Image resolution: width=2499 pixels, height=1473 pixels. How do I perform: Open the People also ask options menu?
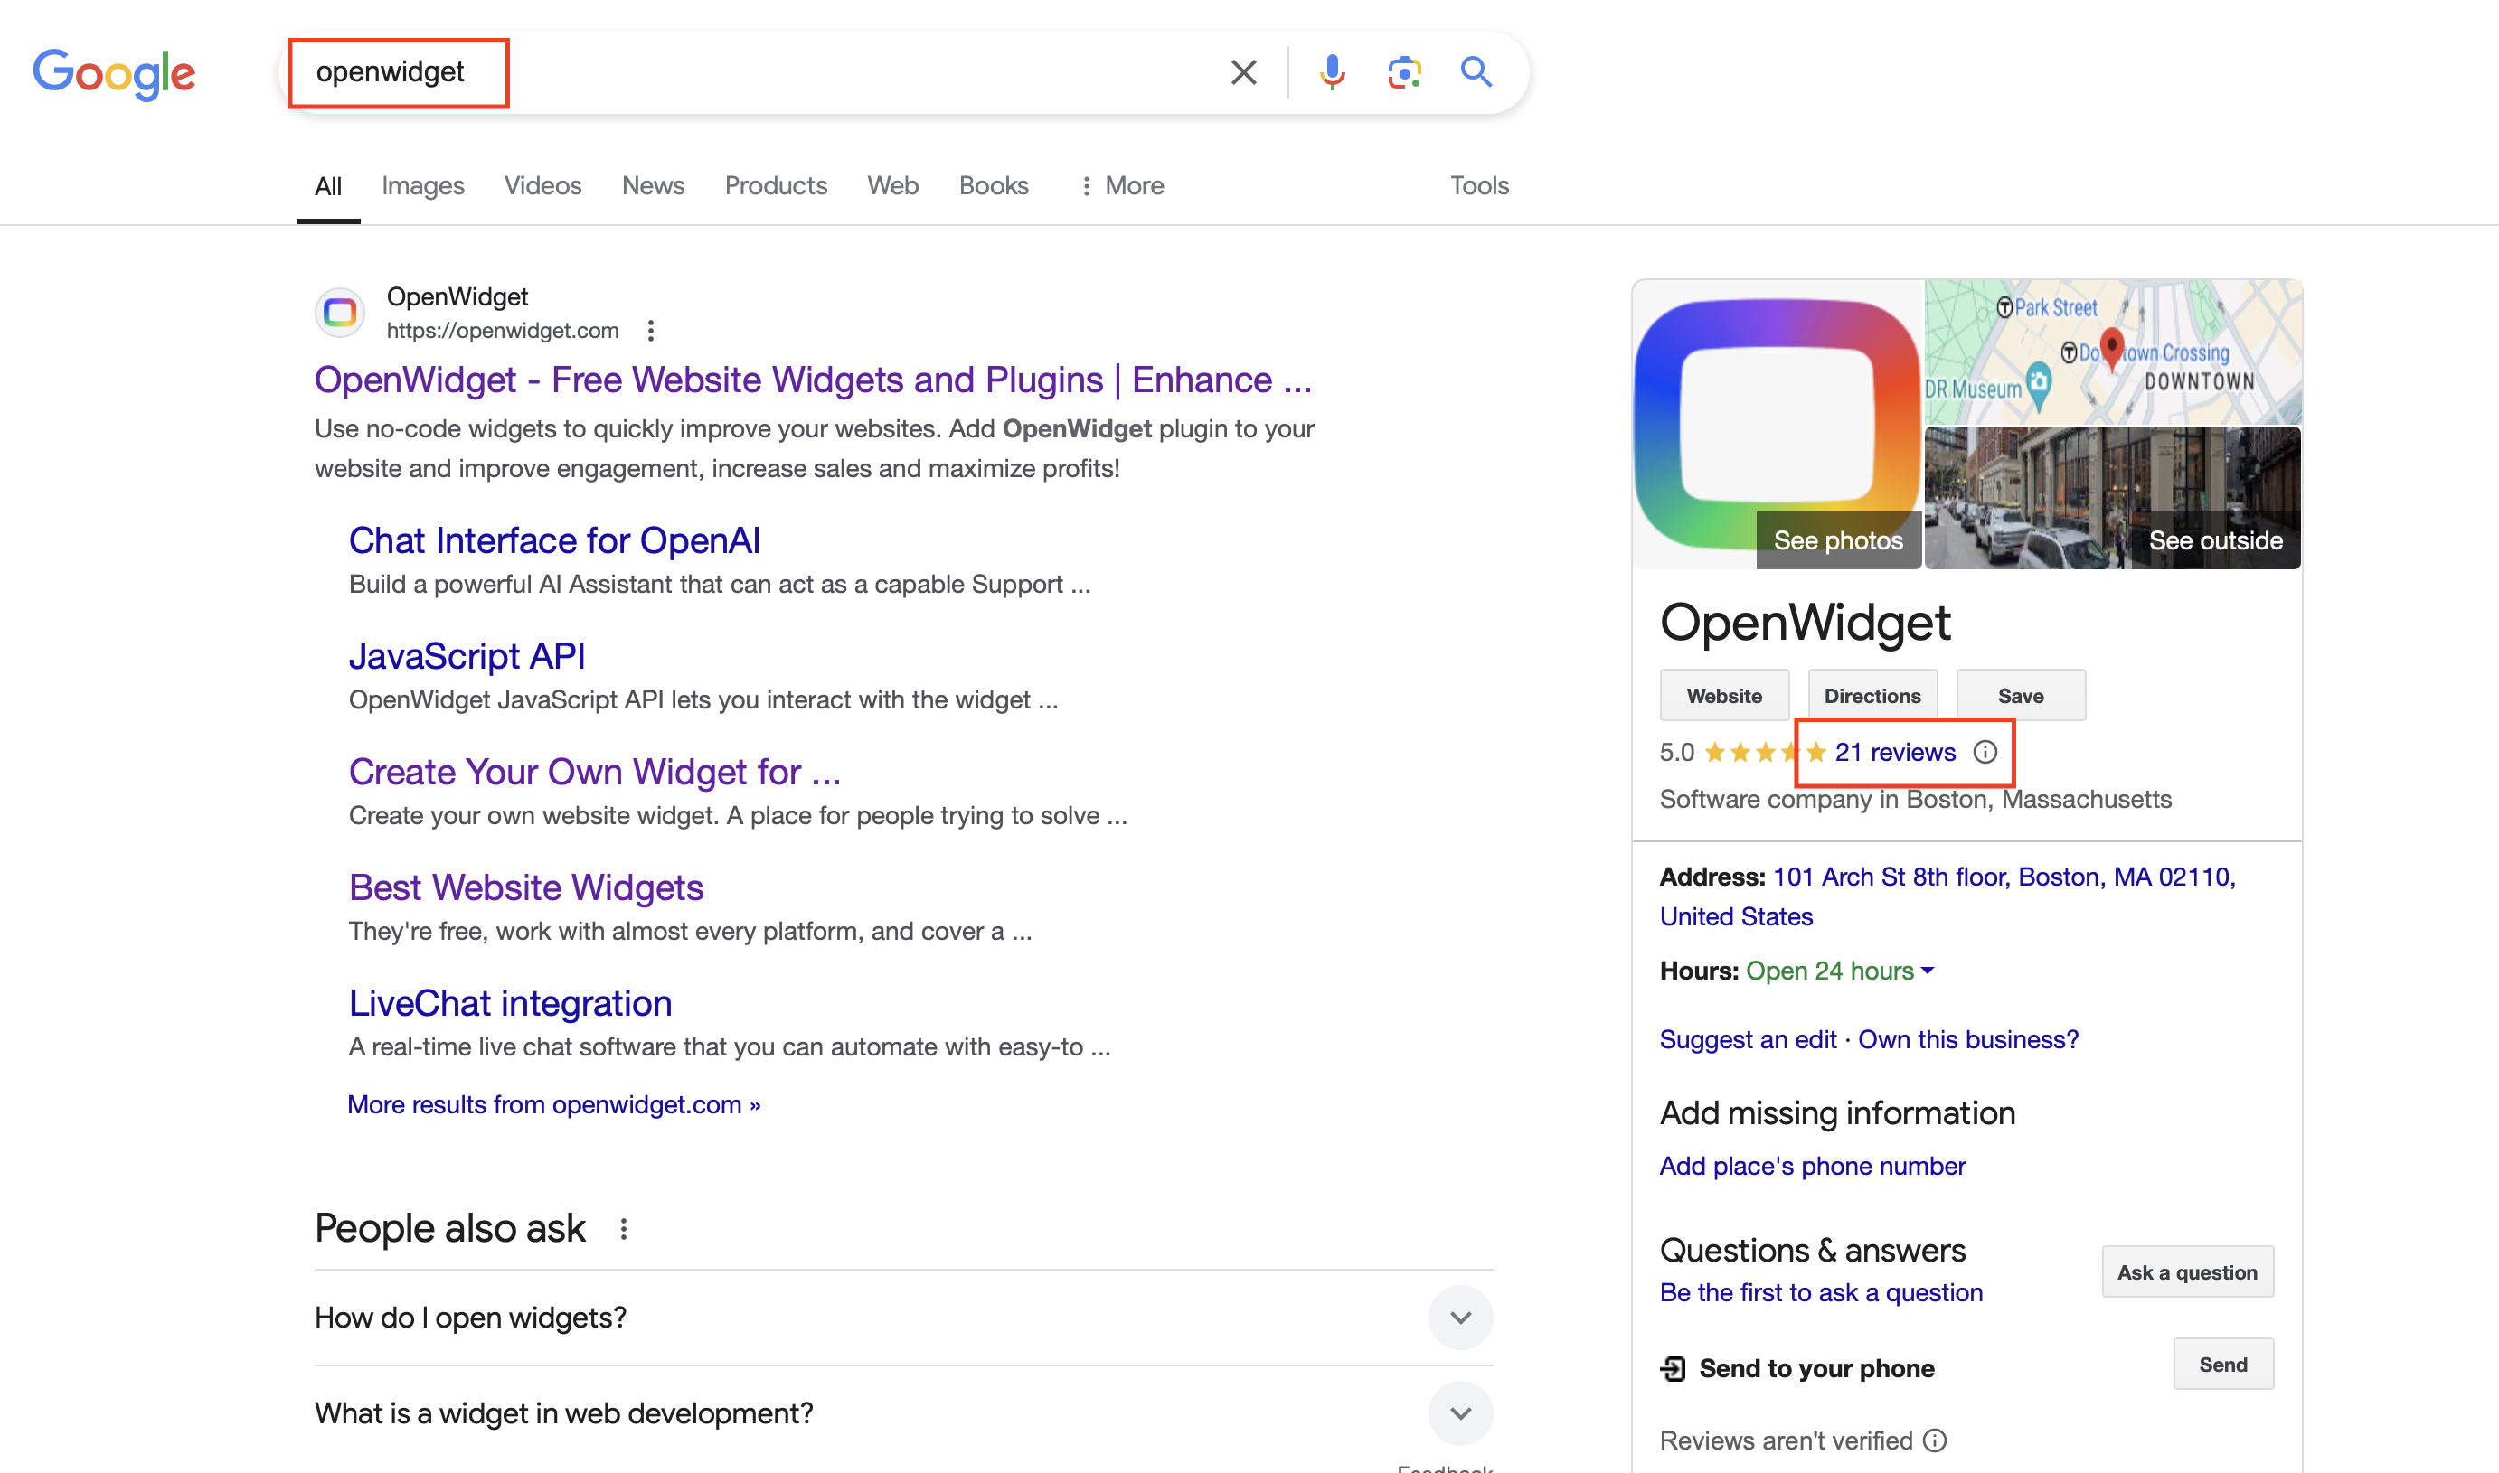(x=624, y=1229)
